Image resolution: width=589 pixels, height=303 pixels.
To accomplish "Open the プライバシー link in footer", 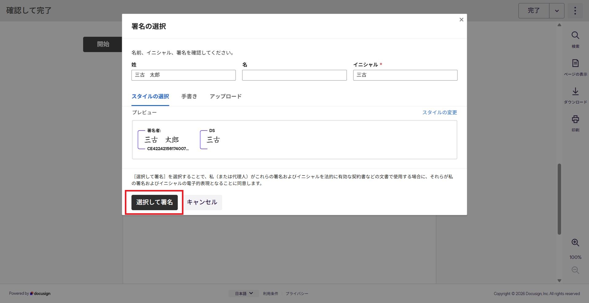I will 297,294.
